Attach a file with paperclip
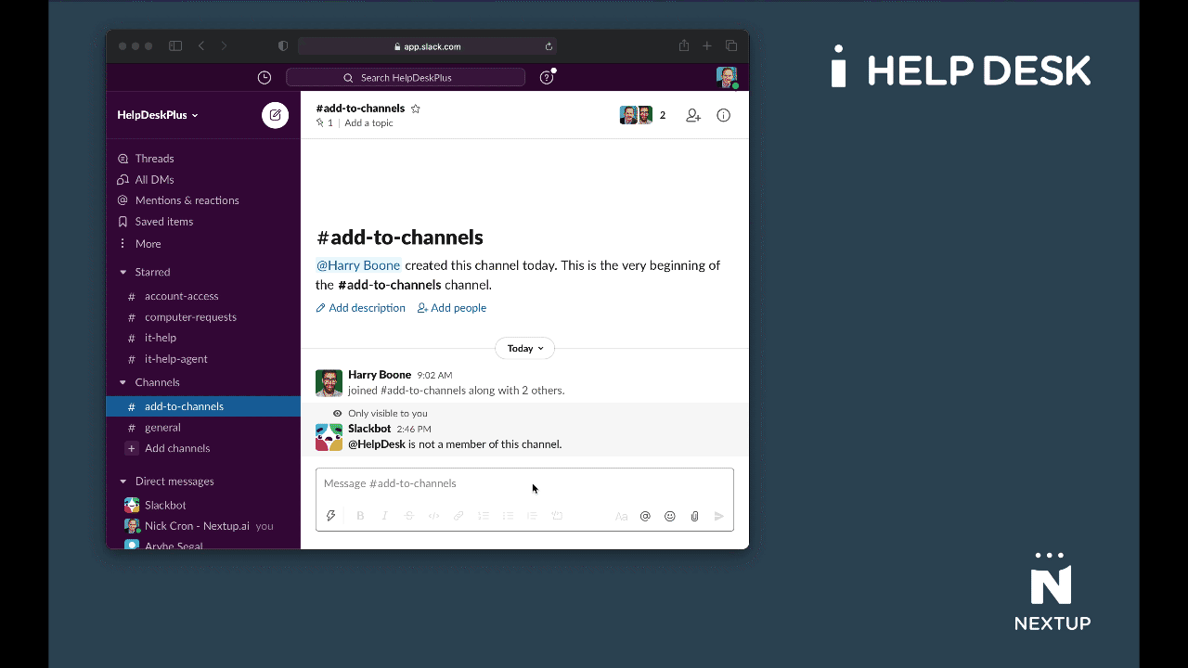Image resolution: width=1188 pixels, height=668 pixels. pyautogui.click(x=694, y=517)
